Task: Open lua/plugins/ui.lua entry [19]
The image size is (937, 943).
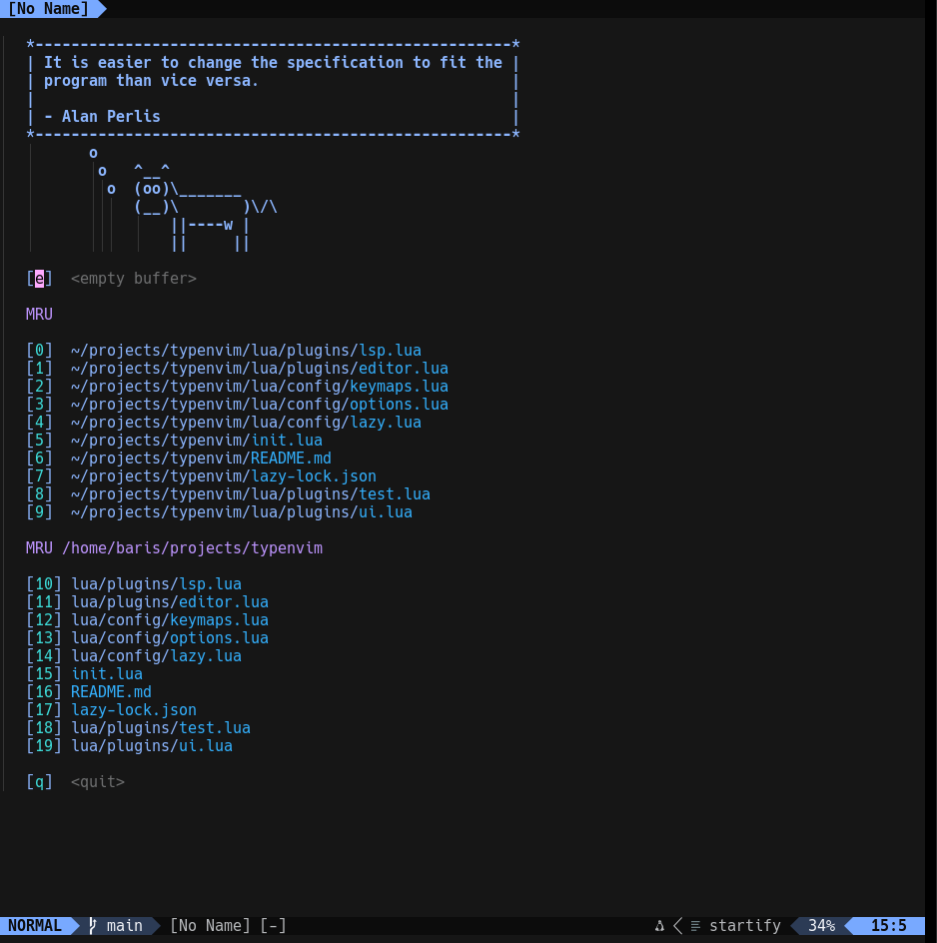Action: click(151, 746)
